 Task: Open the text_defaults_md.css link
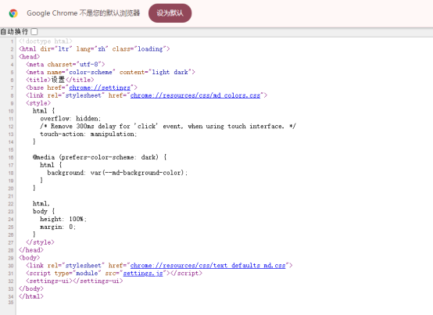208,265
